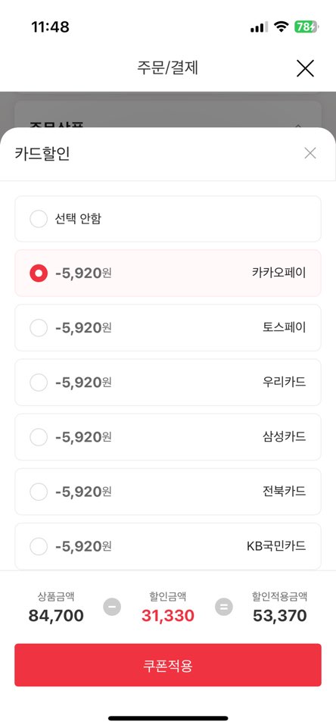The image size is (336, 728).
Task: Tap the battery indicator in status bar
Action: [306, 27]
